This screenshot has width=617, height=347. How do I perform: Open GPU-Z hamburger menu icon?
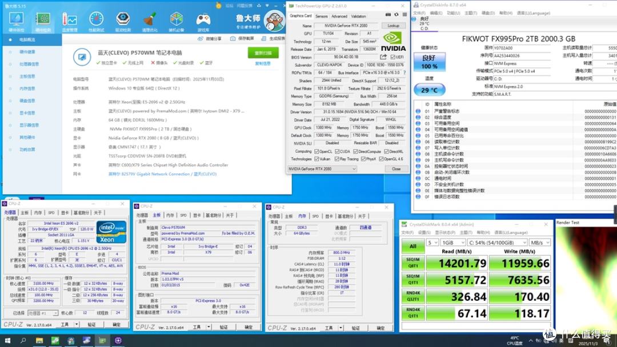click(404, 14)
